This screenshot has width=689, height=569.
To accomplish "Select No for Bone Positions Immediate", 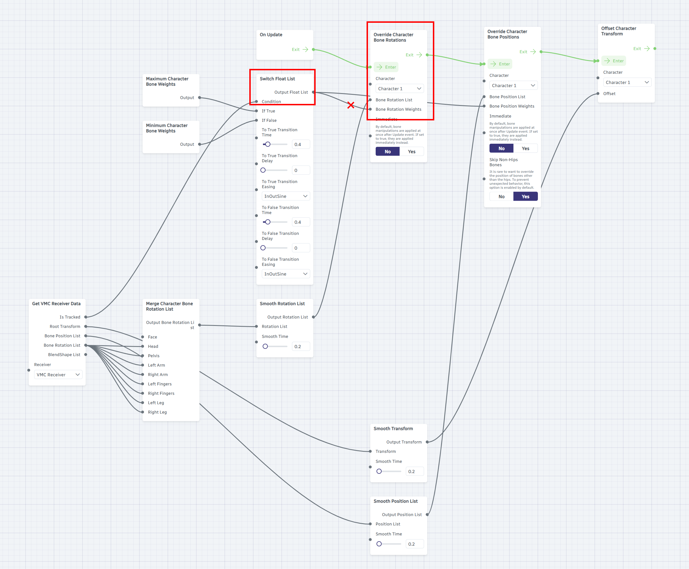I will pyautogui.click(x=501, y=149).
